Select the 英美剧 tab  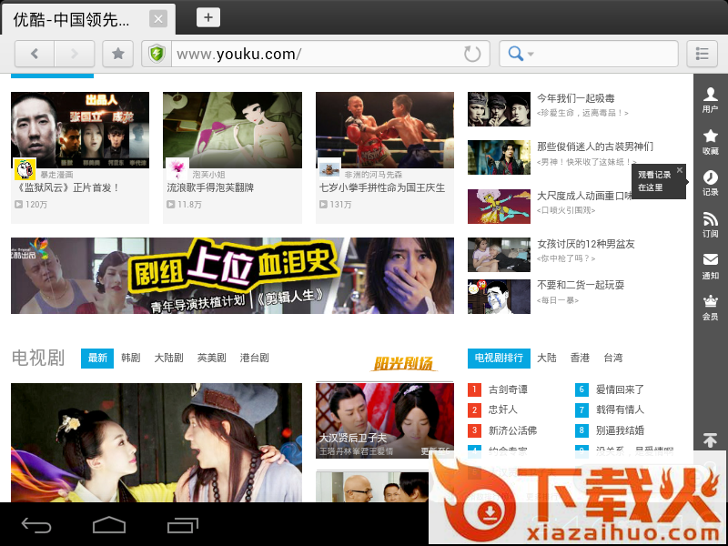click(211, 358)
